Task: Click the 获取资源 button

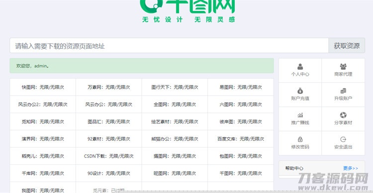Action: 347,46
